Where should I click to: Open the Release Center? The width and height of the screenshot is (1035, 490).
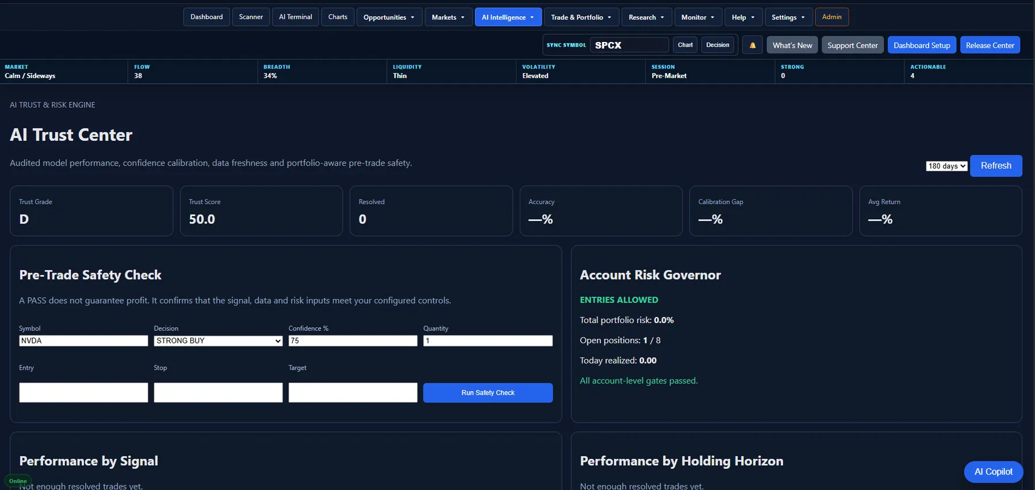pos(990,45)
